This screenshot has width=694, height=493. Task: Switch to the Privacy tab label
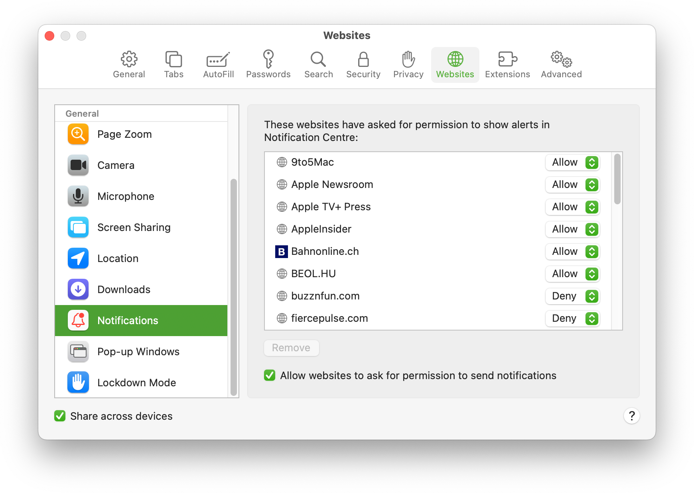tap(408, 74)
